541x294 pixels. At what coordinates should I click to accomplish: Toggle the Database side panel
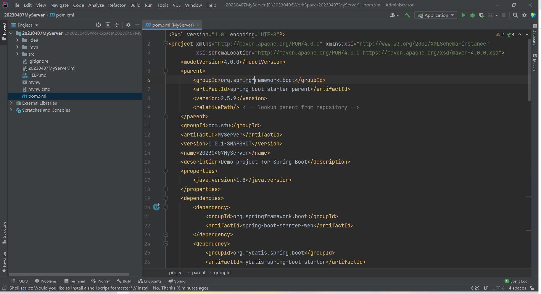coord(535,35)
